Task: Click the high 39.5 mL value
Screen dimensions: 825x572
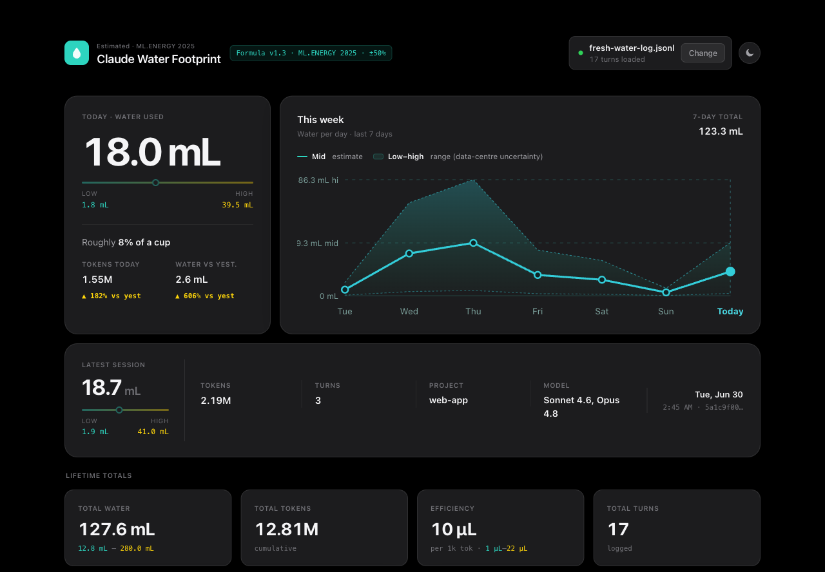Action: pos(237,205)
